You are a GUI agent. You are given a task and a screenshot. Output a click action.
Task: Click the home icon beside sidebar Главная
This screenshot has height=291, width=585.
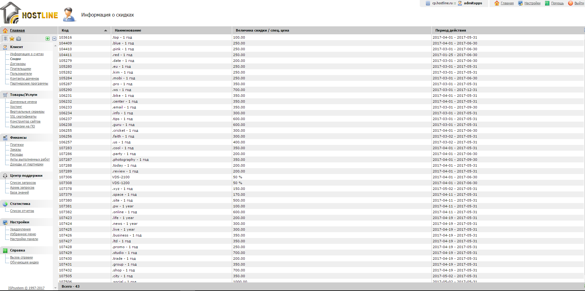point(5,30)
